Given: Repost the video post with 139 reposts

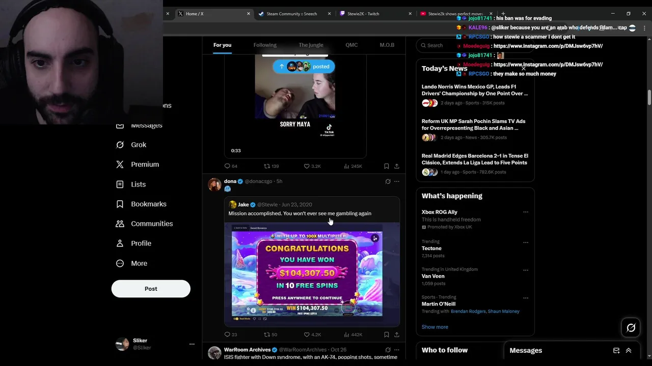Looking at the screenshot, I should coord(271,166).
